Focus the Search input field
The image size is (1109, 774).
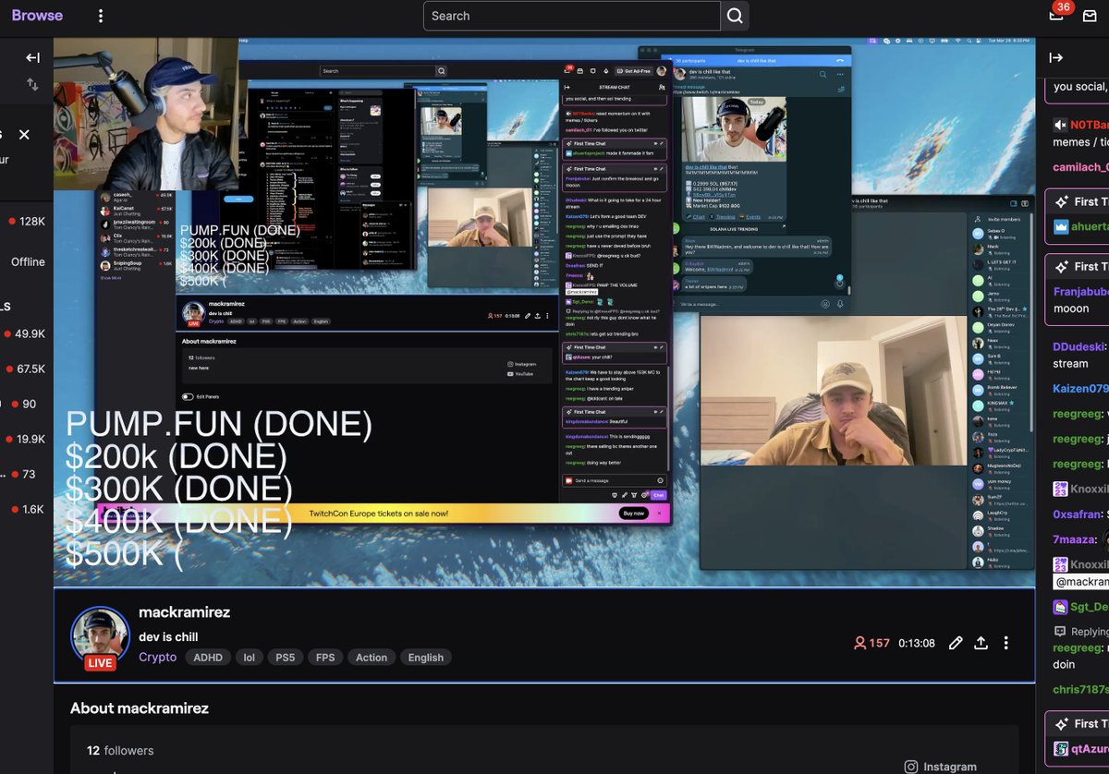[x=571, y=16]
